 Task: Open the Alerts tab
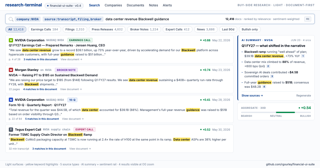167,5
